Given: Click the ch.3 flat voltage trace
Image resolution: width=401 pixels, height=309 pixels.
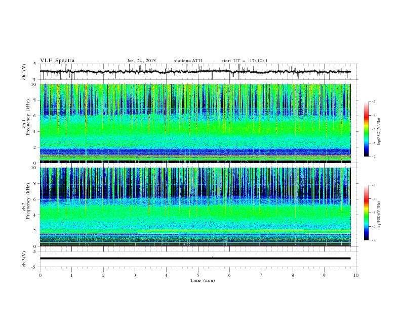Looking at the screenshot, I should [x=195, y=259].
